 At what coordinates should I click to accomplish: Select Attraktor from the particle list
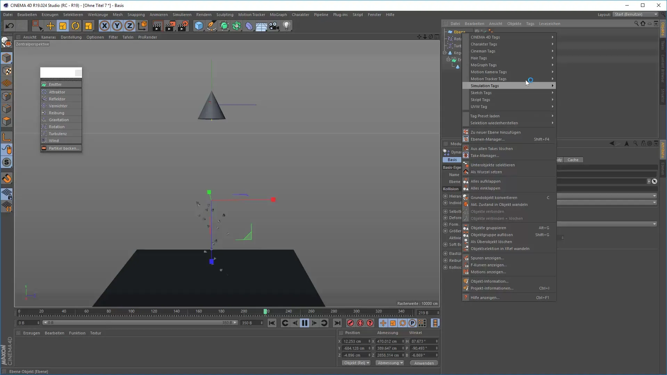click(x=61, y=92)
